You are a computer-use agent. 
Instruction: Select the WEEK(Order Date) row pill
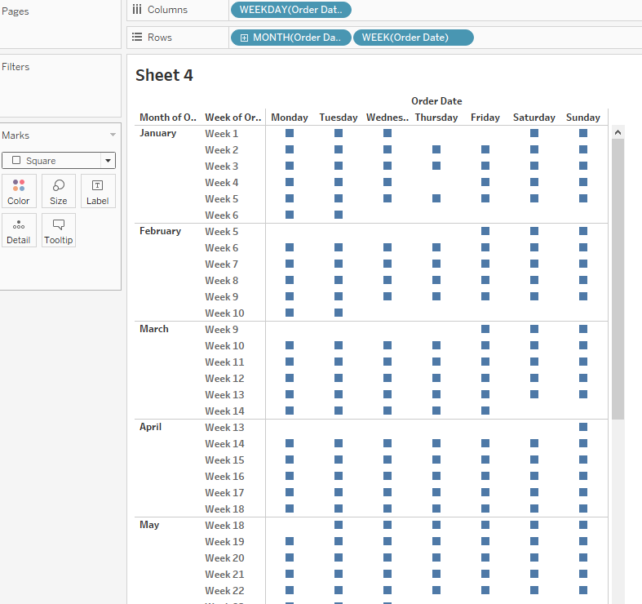413,38
